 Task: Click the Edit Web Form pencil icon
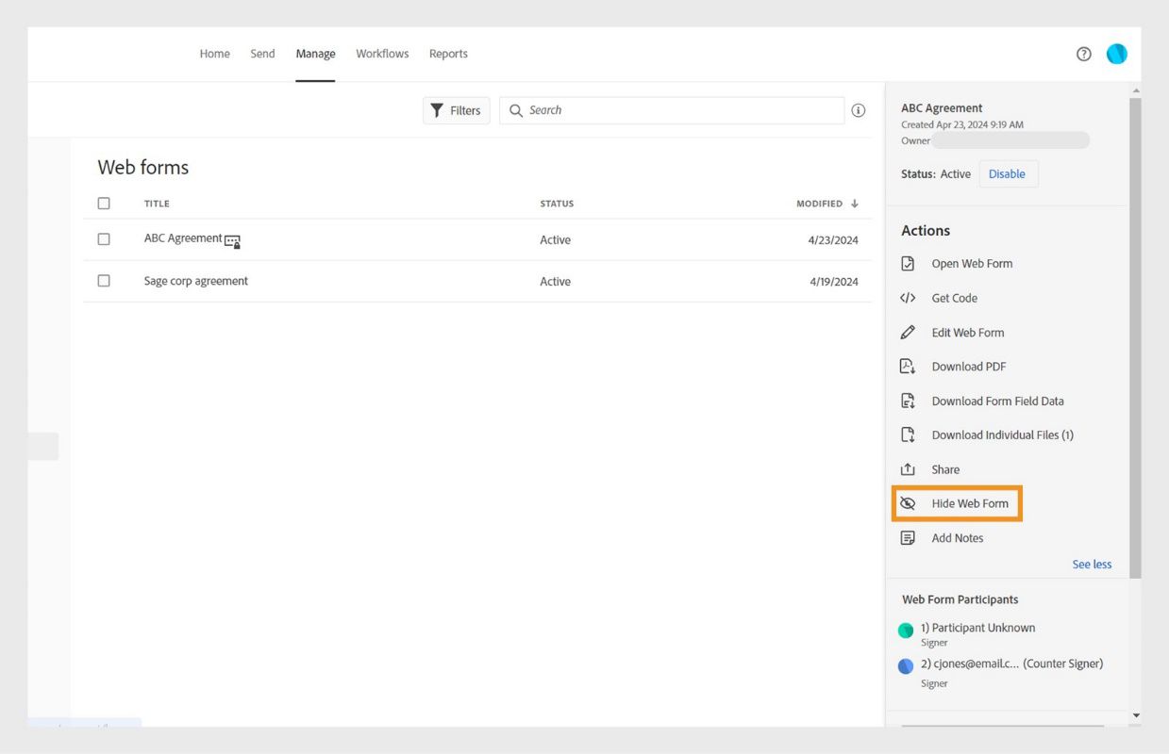(908, 333)
